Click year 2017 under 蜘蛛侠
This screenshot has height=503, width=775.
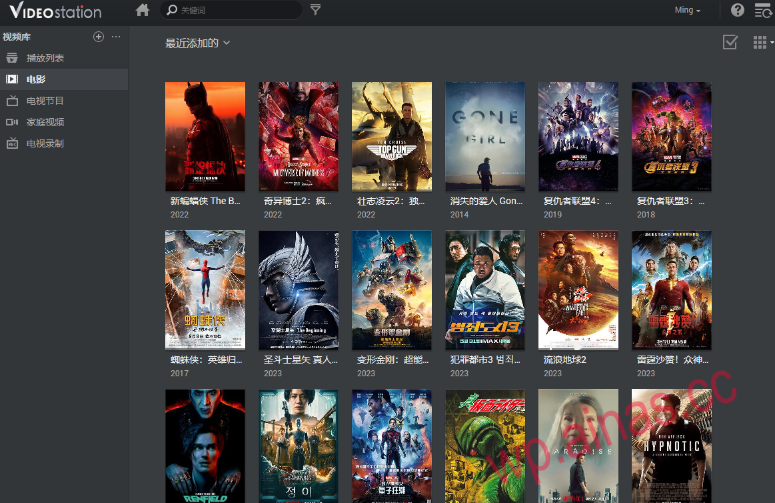pos(179,374)
